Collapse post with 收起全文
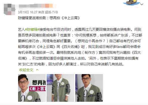Viewport: 148px width, 105px height. tap(26, 70)
